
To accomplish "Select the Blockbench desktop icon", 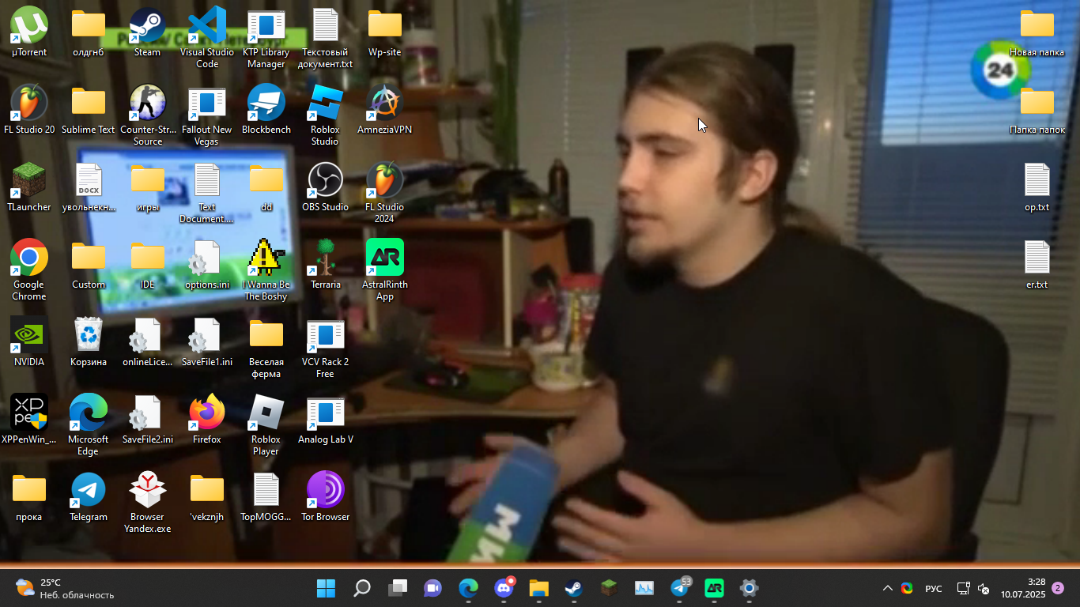I will (x=266, y=104).
